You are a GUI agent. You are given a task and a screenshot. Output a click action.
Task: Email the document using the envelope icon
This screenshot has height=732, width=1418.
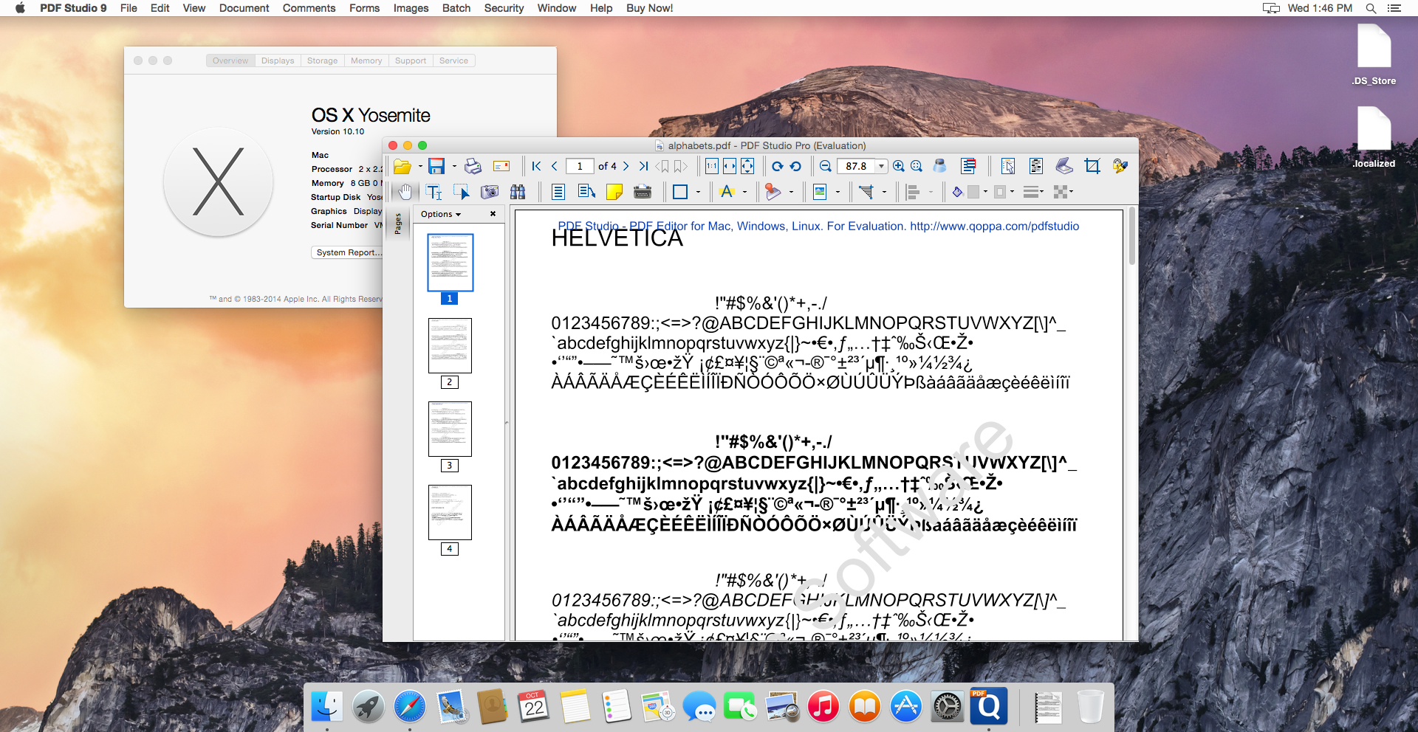coord(501,166)
